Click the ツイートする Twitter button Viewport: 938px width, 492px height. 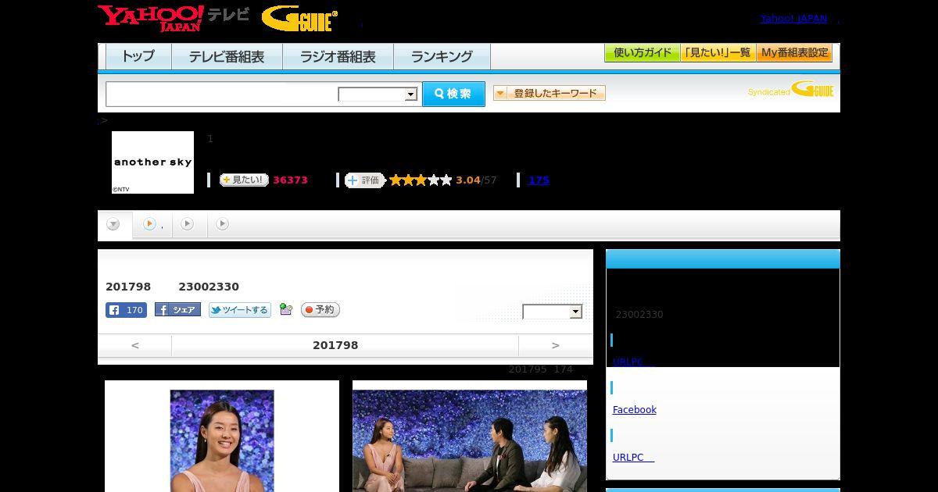[x=240, y=310]
